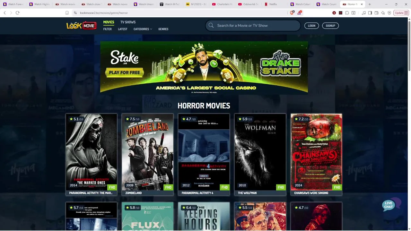Click the search magnifier icon
Screen dimensions: 411x231
(x=211, y=25)
